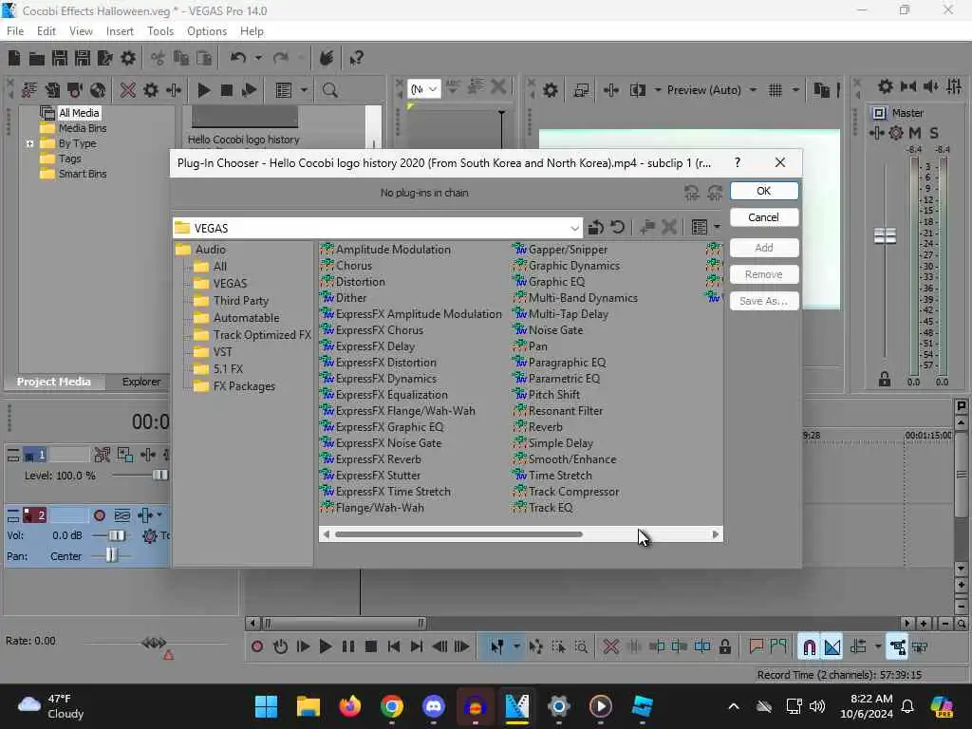Open a project with the folder icon

[x=37, y=58]
